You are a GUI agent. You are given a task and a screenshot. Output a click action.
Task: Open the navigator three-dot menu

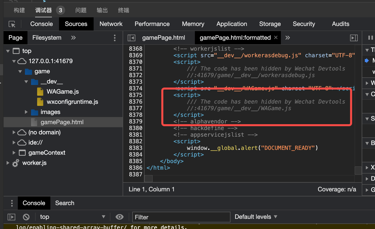115,38
